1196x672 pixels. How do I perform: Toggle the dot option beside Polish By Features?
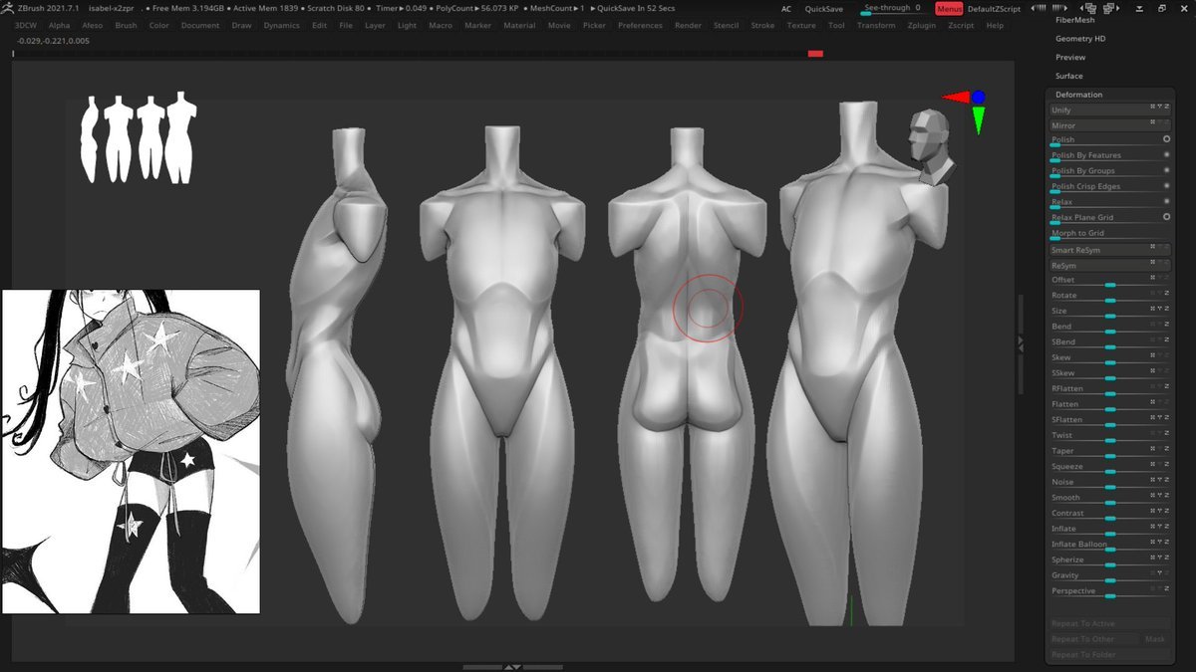coord(1166,155)
